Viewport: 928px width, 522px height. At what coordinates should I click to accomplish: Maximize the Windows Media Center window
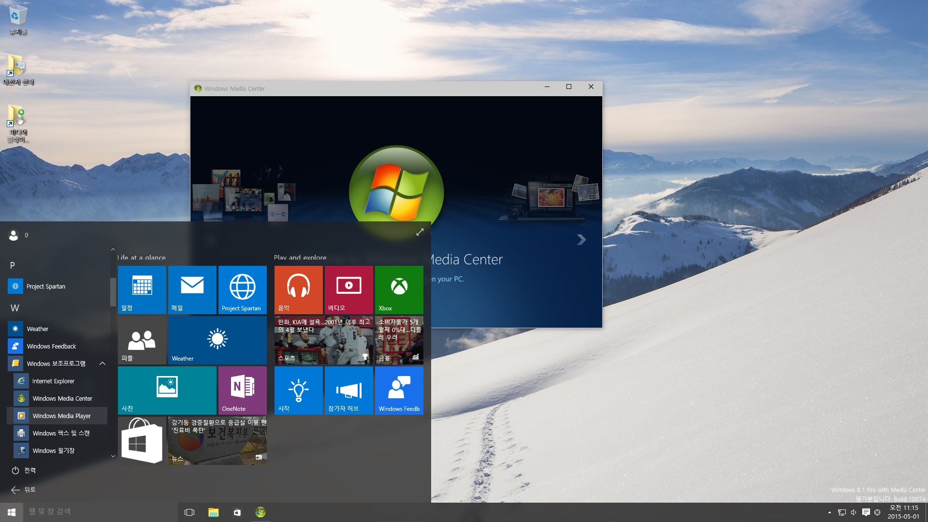point(569,87)
